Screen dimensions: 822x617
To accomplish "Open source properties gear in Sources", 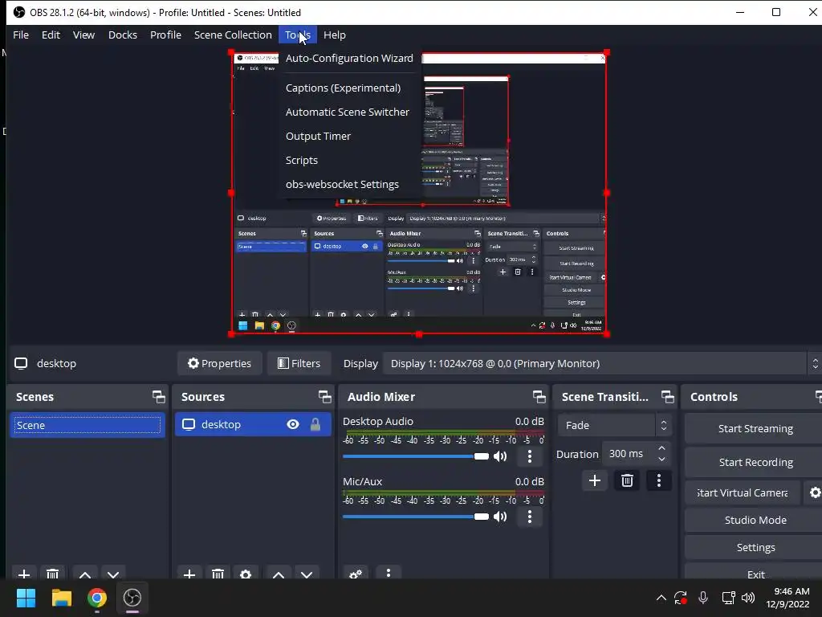I will point(246,574).
